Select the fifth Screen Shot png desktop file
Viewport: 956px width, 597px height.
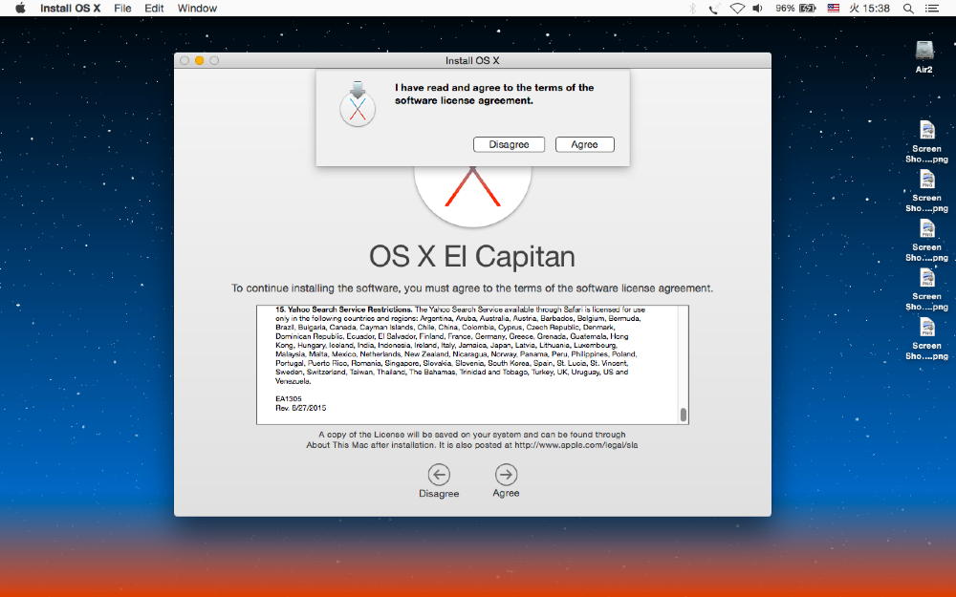coord(926,328)
